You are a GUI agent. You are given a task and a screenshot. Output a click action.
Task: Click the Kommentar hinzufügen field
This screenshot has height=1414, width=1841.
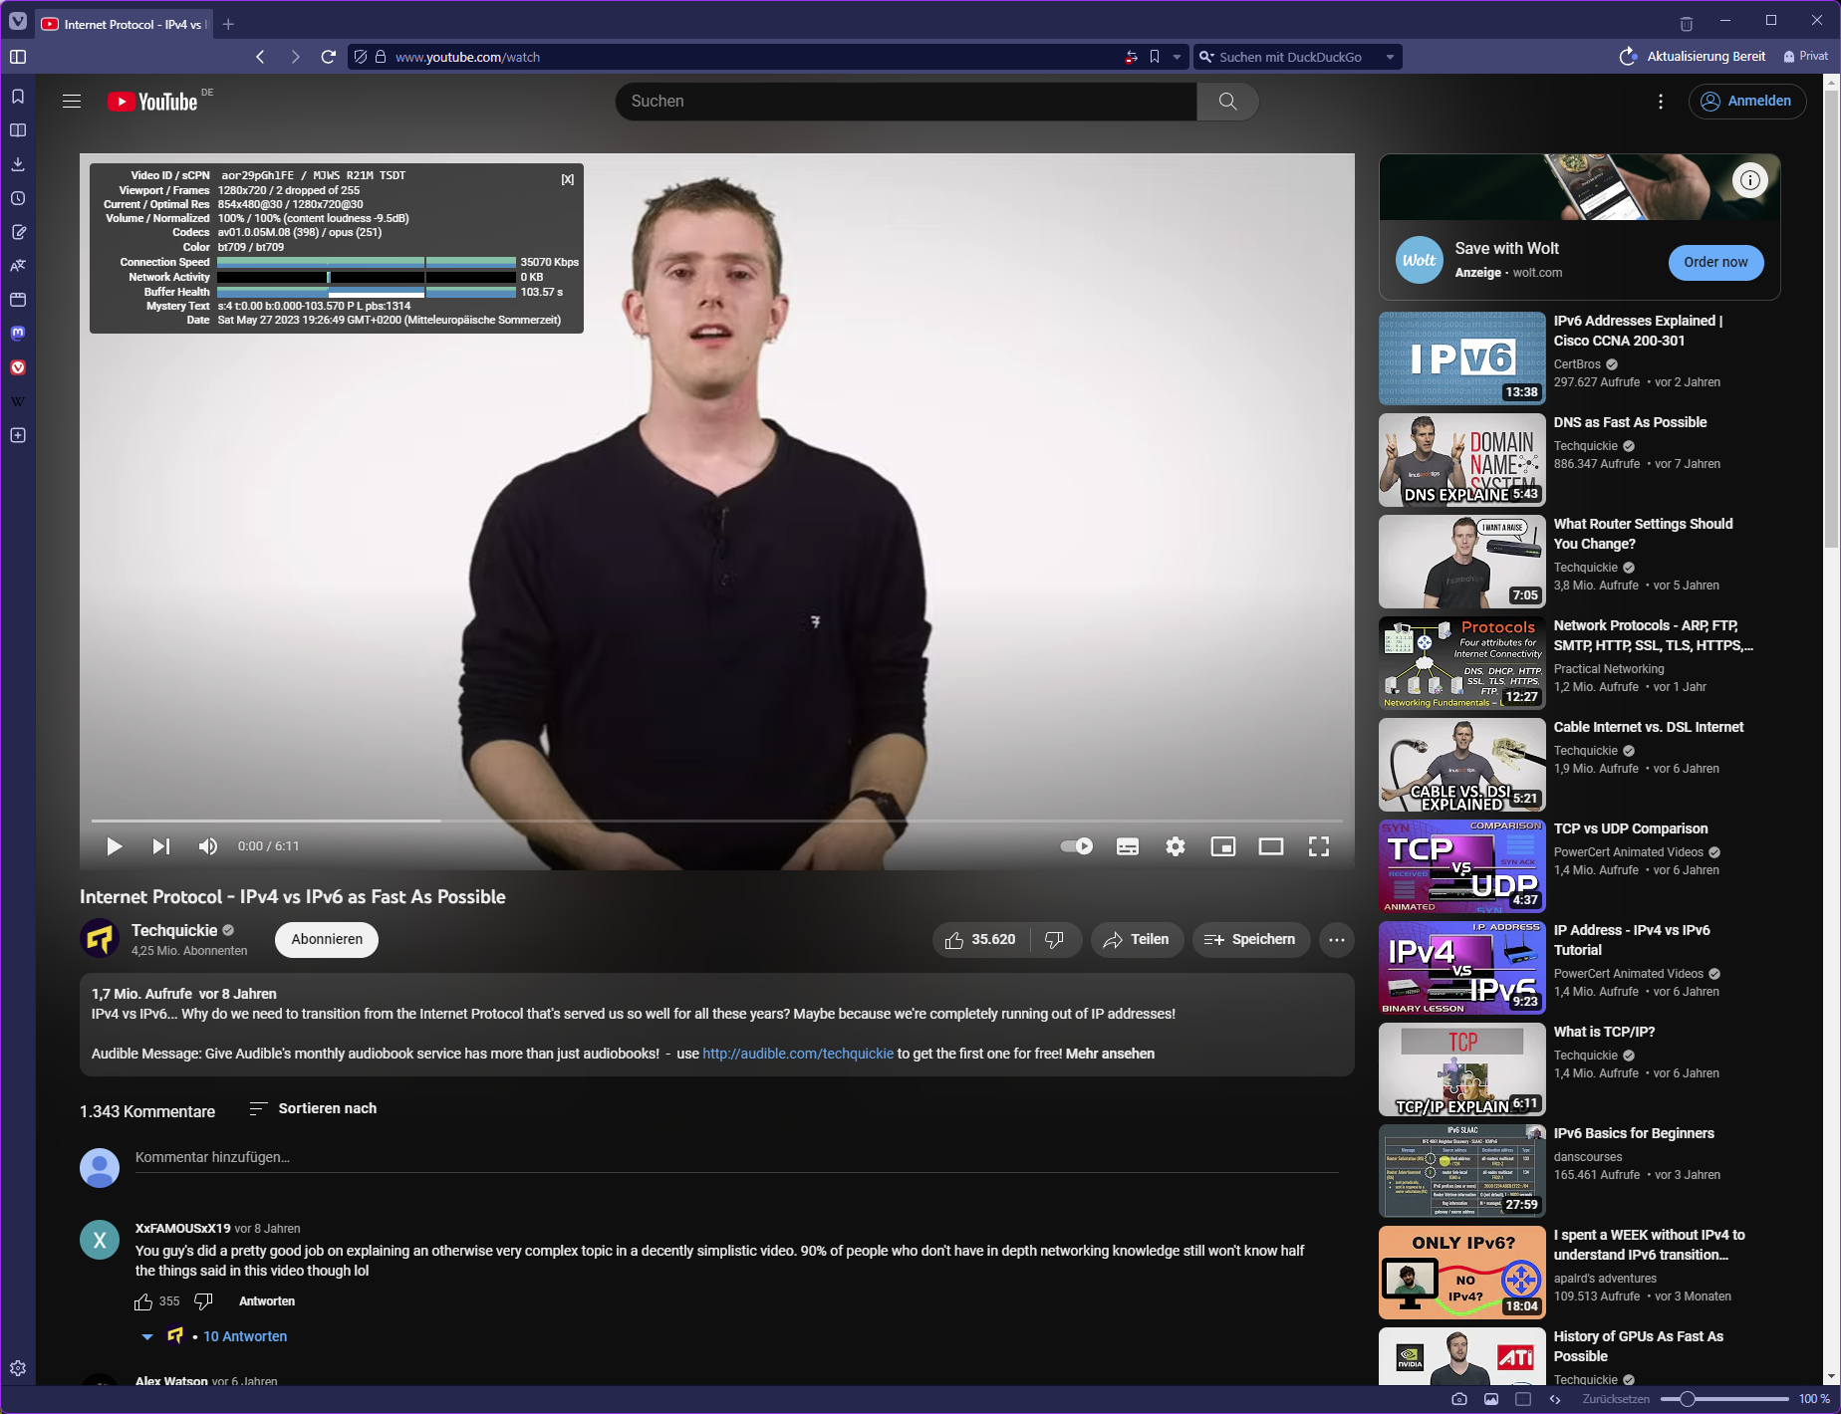coord(737,1158)
